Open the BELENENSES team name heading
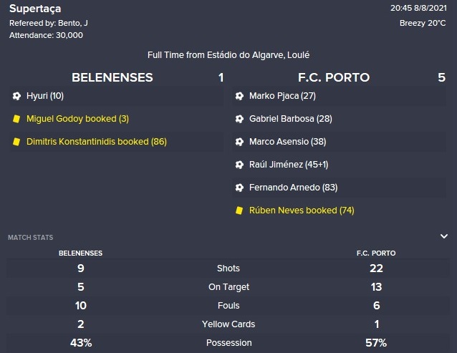This screenshot has height=353, width=457. (112, 77)
